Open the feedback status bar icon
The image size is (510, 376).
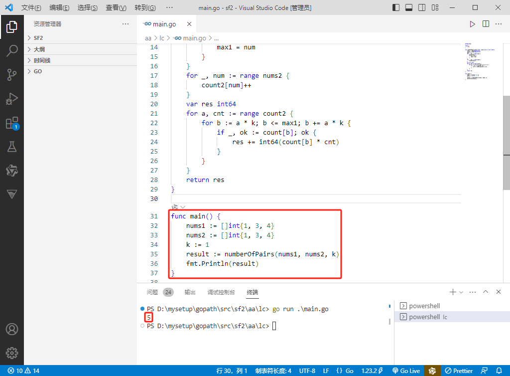[484, 371]
